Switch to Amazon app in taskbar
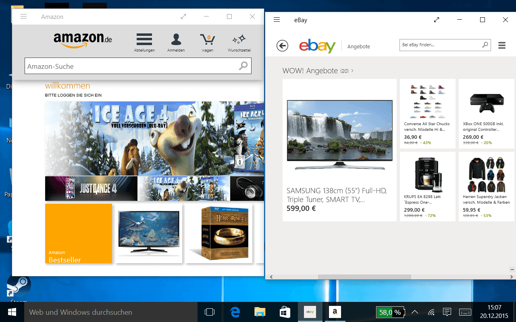Viewport: 516px width, 322px height. tap(335, 312)
